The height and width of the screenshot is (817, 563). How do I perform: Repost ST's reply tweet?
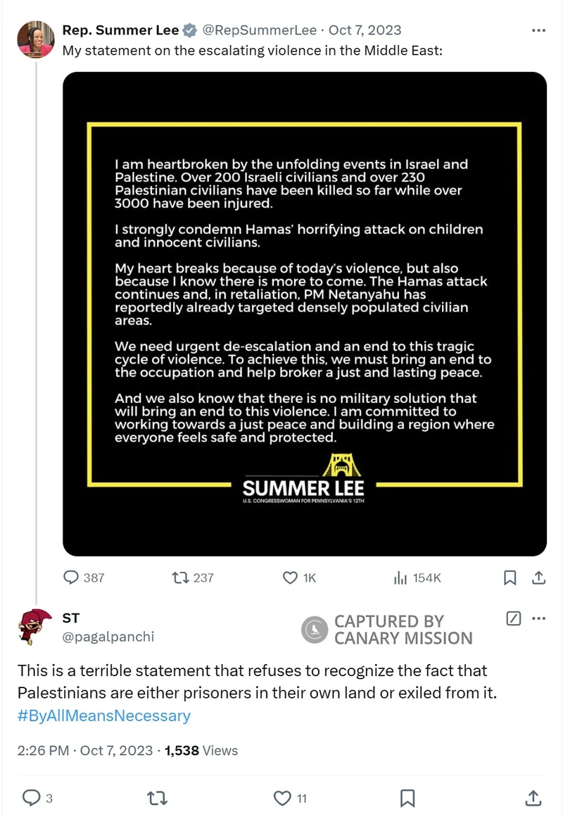(x=157, y=798)
